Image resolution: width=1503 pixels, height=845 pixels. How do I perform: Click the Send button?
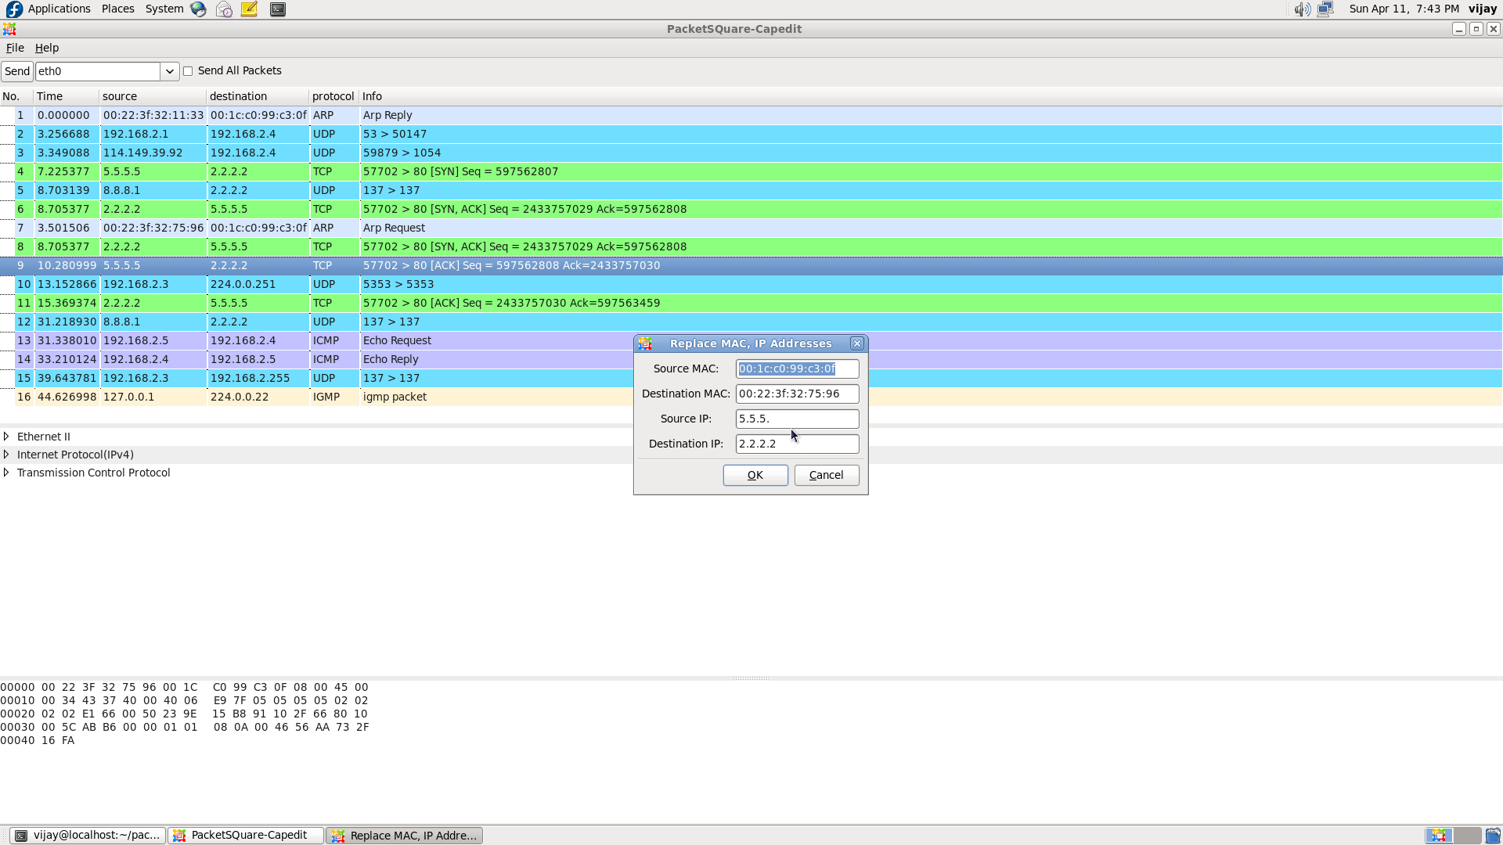[x=17, y=71]
